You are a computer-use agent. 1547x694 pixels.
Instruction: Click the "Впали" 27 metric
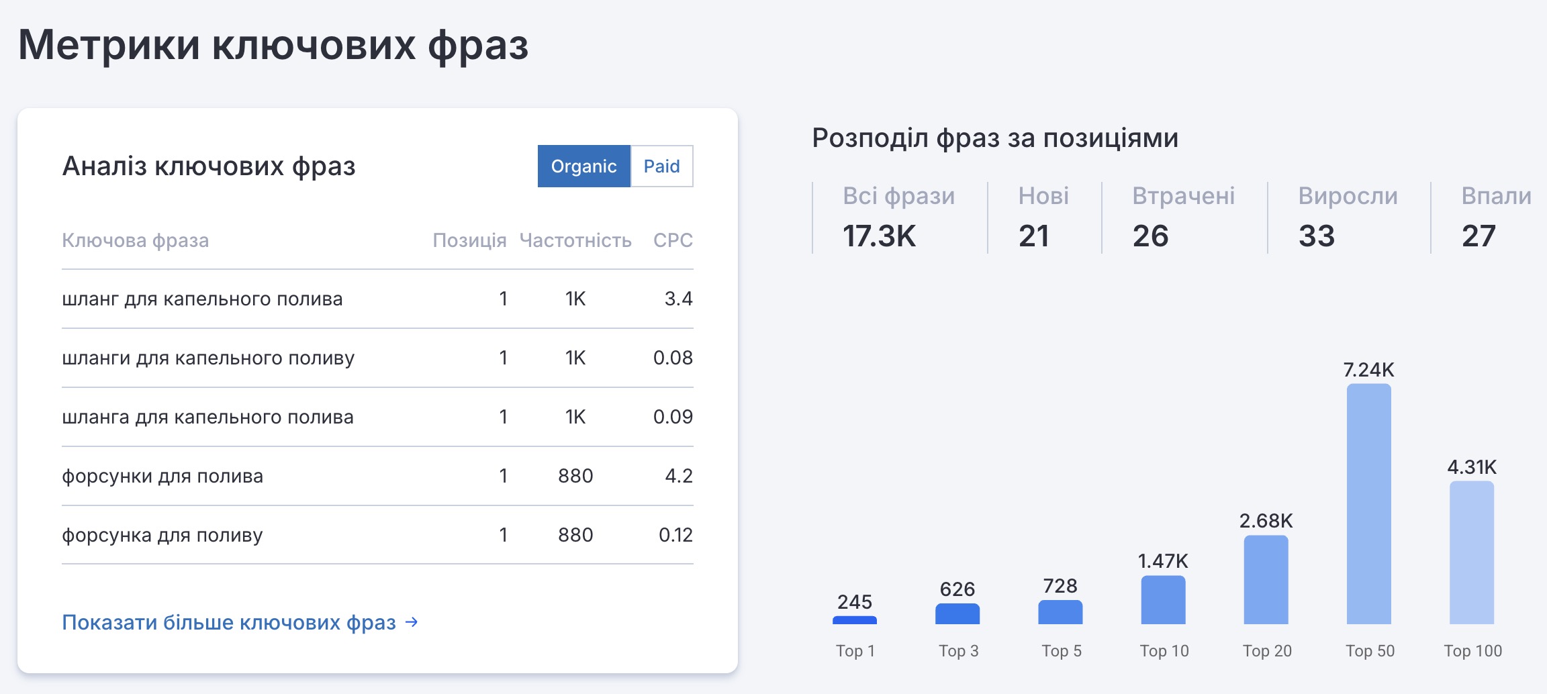(1496, 217)
